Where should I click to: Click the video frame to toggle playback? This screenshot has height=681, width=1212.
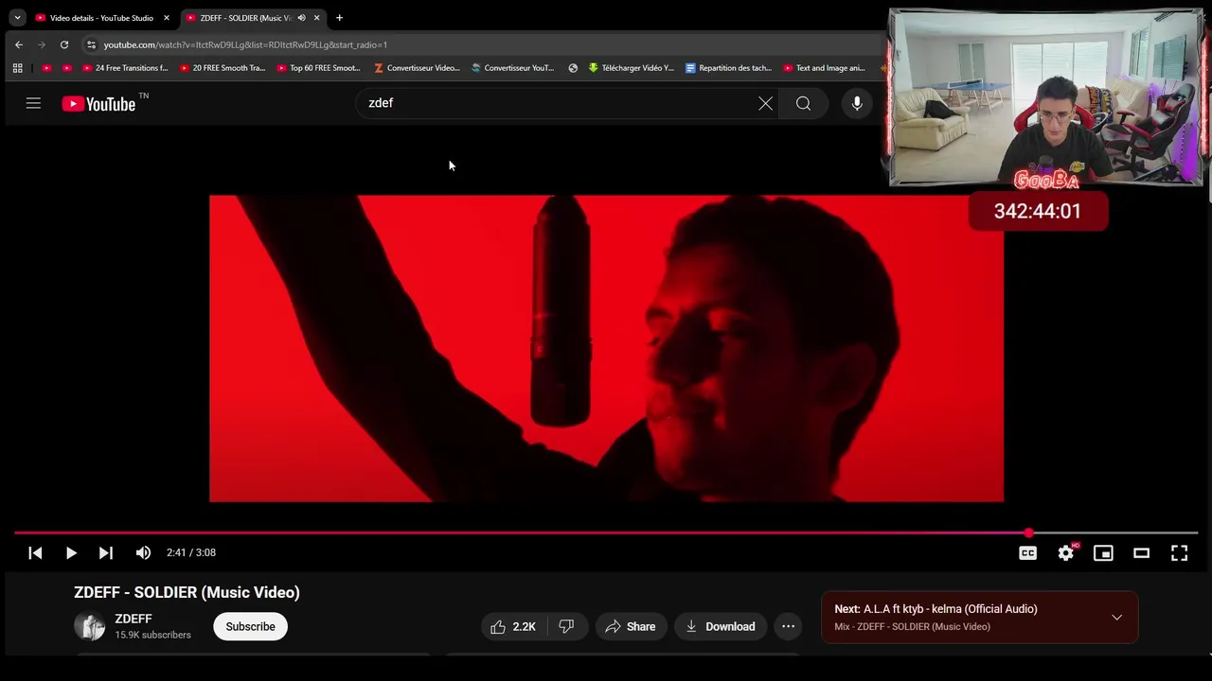point(606,348)
